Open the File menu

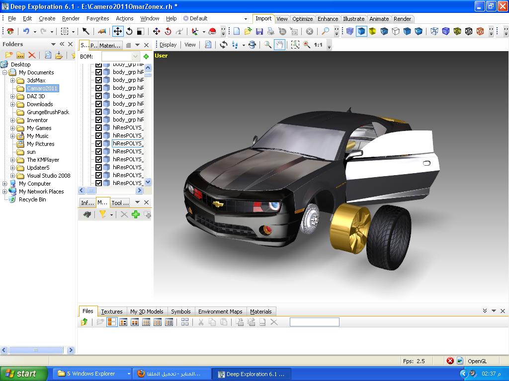pyautogui.click(x=12, y=18)
